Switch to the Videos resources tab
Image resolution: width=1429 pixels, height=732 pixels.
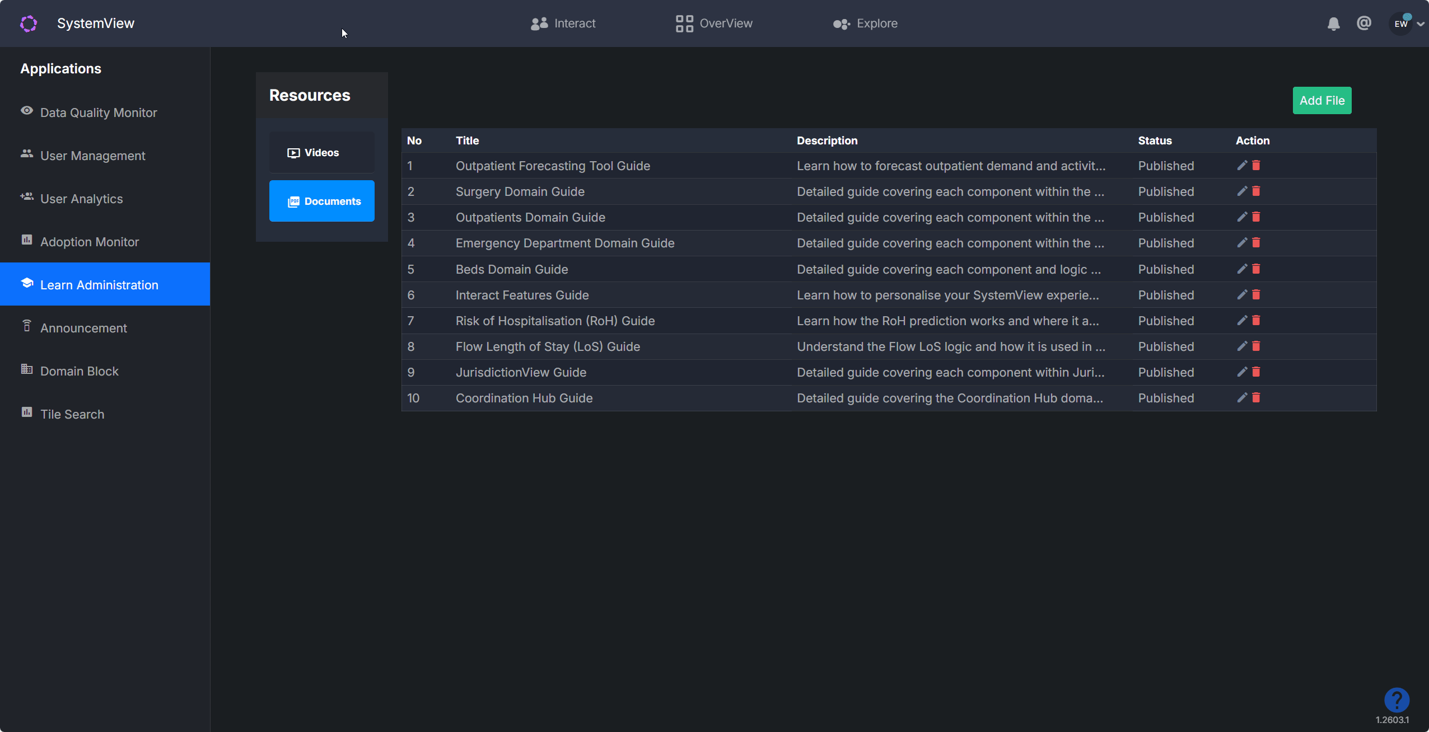click(x=321, y=153)
